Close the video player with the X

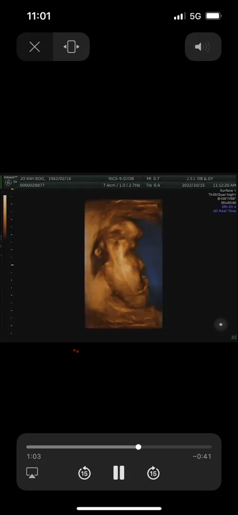tap(34, 47)
